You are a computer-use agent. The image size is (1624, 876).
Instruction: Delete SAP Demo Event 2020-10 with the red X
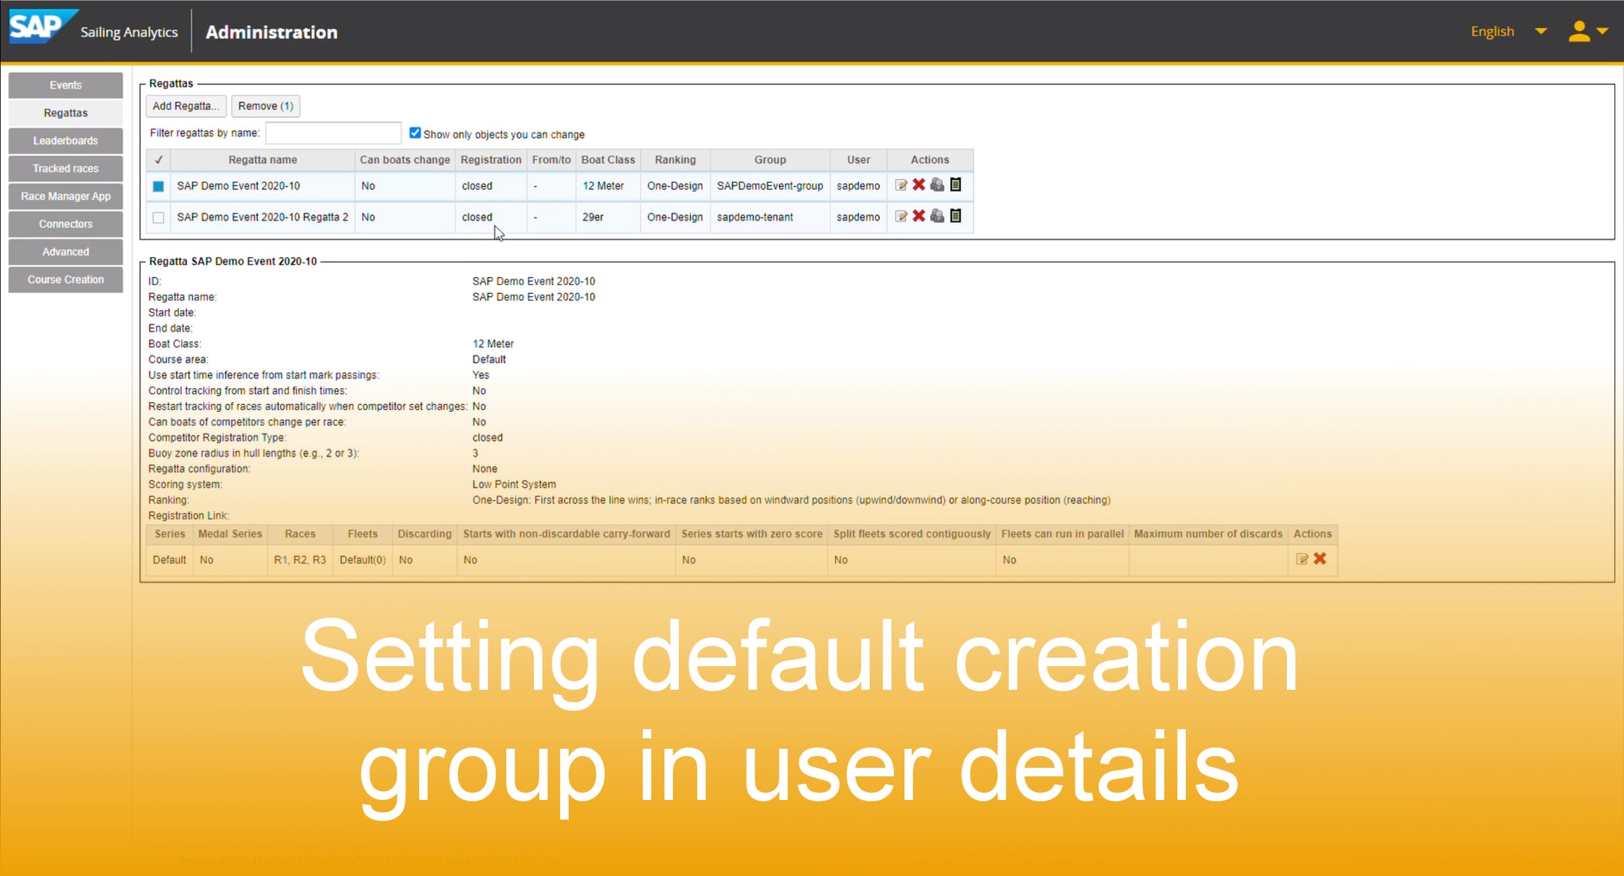point(919,185)
